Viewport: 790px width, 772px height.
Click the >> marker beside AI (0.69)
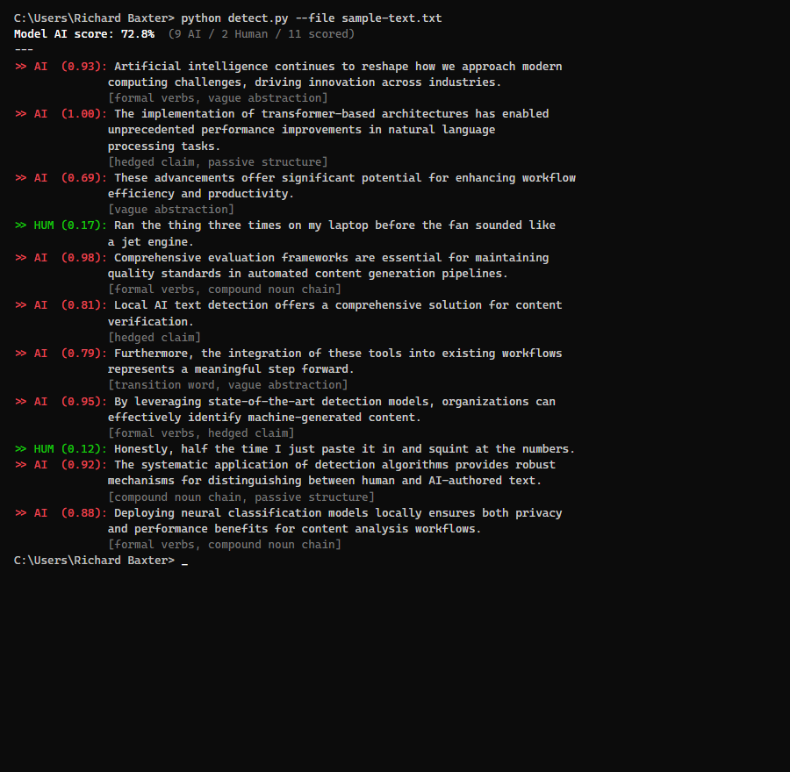point(20,177)
